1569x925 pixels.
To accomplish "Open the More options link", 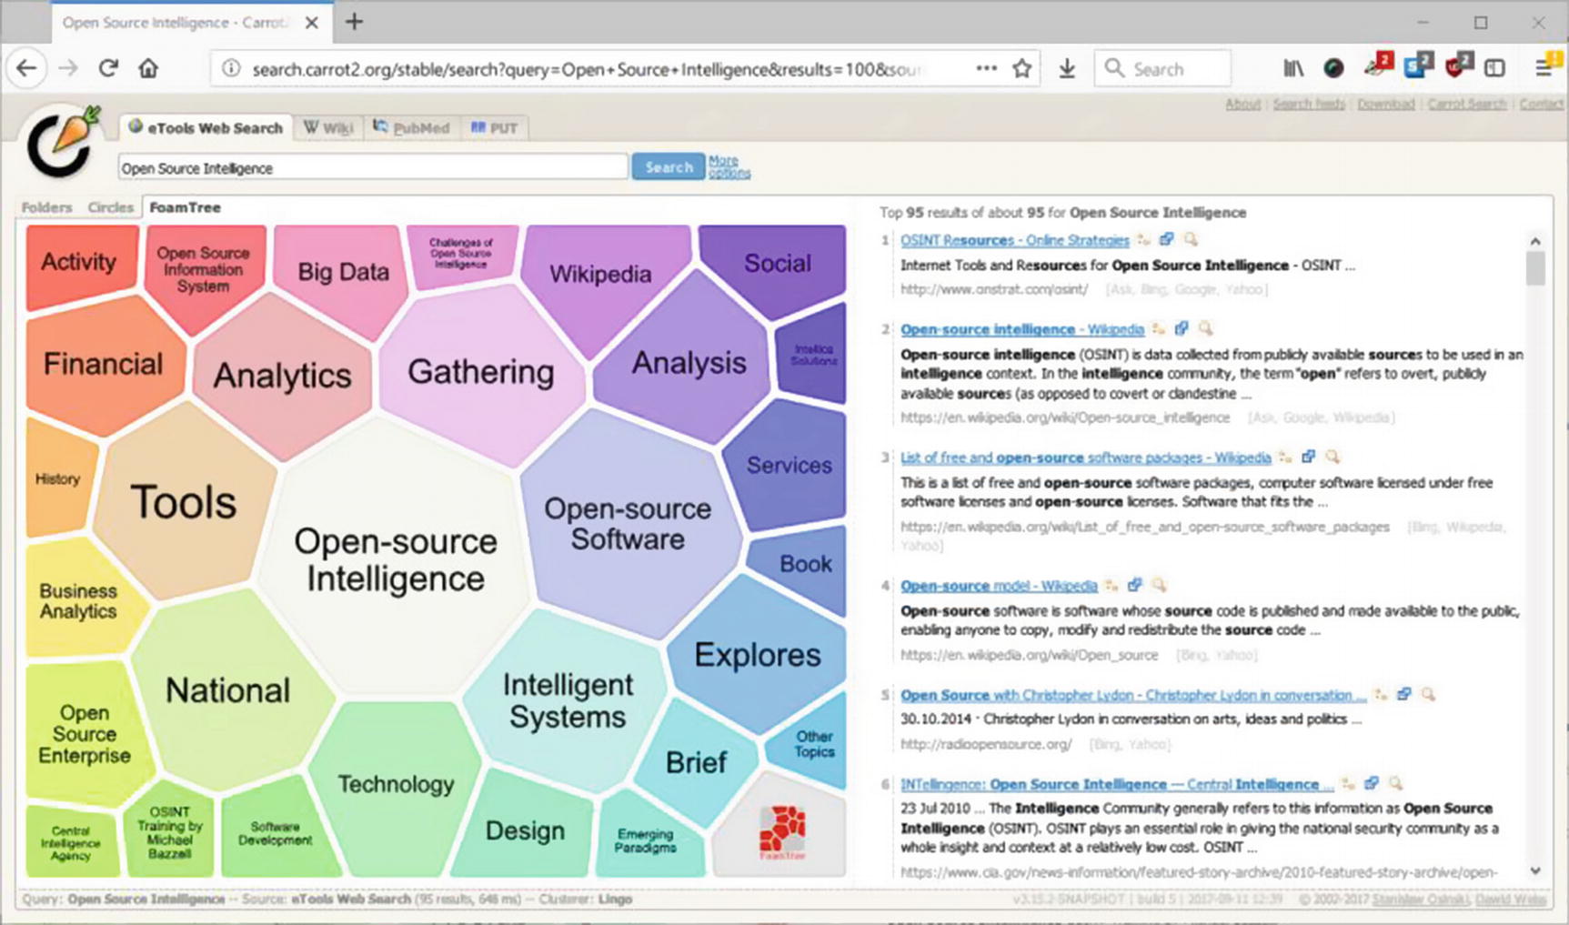I will pos(729,166).
